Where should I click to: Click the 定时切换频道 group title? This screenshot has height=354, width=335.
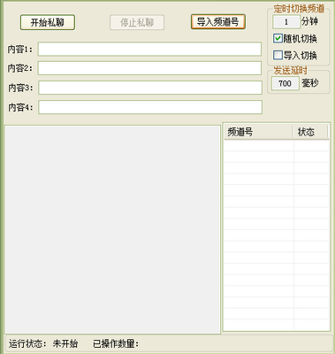coord(299,9)
